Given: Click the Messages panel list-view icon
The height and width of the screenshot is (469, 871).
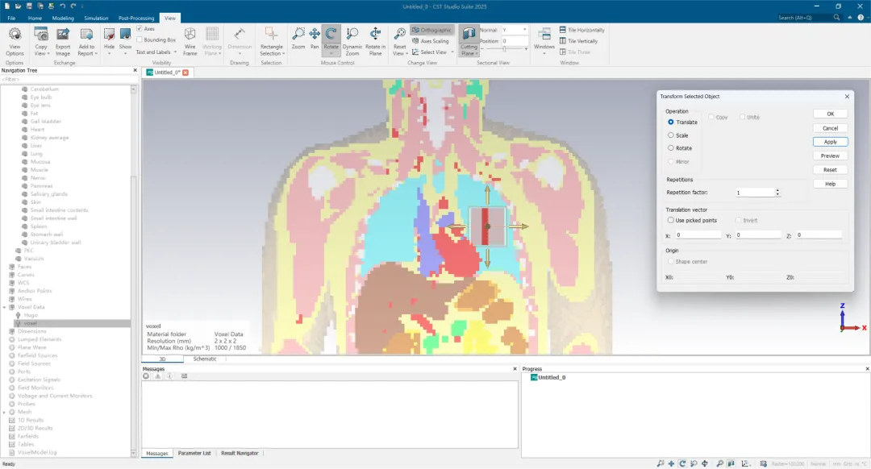Looking at the screenshot, I should (185, 376).
